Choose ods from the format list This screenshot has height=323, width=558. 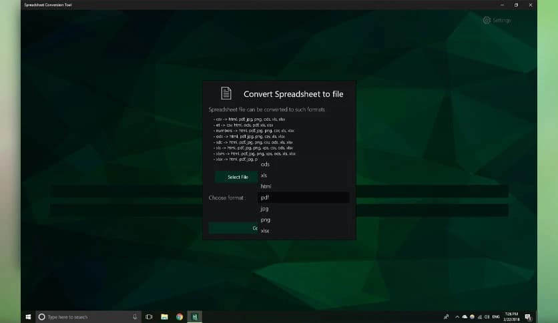pos(303,164)
